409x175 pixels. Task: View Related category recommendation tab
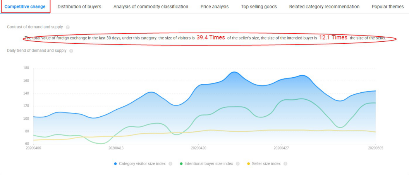[324, 7]
